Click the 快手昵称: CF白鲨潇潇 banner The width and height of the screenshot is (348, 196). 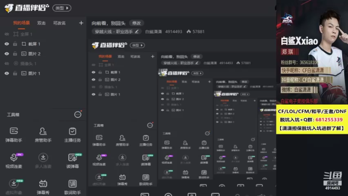305,71
